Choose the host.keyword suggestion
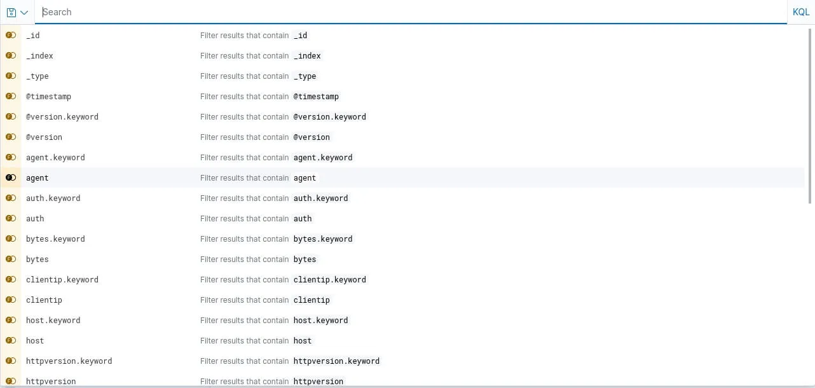 coord(402,321)
